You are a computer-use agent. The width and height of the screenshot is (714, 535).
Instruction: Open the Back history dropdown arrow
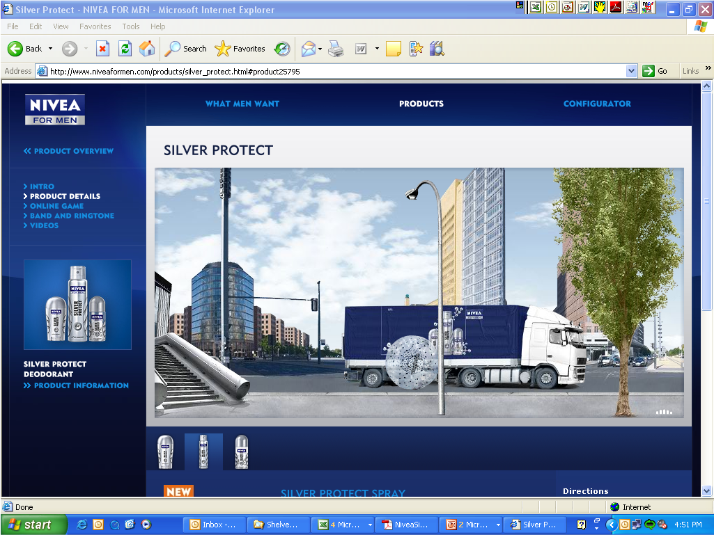[x=51, y=49]
